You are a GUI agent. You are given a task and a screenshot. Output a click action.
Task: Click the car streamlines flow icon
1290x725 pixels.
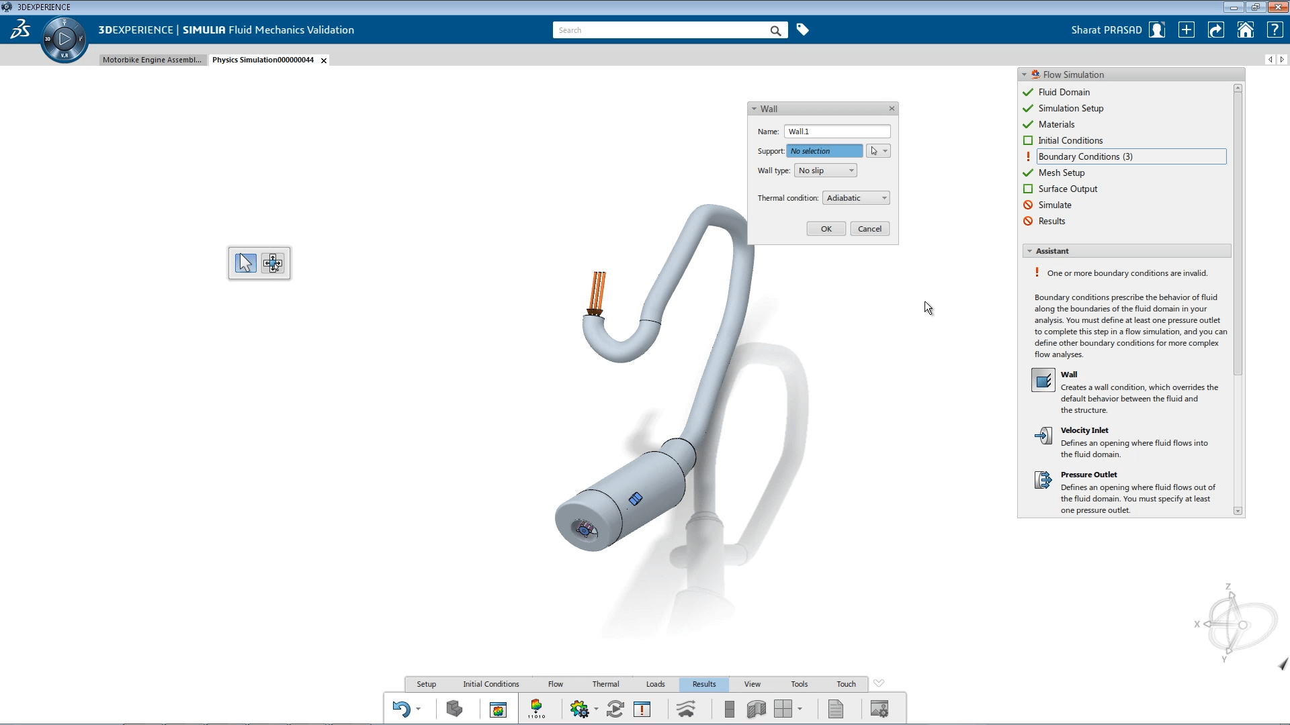tap(686, 709)
